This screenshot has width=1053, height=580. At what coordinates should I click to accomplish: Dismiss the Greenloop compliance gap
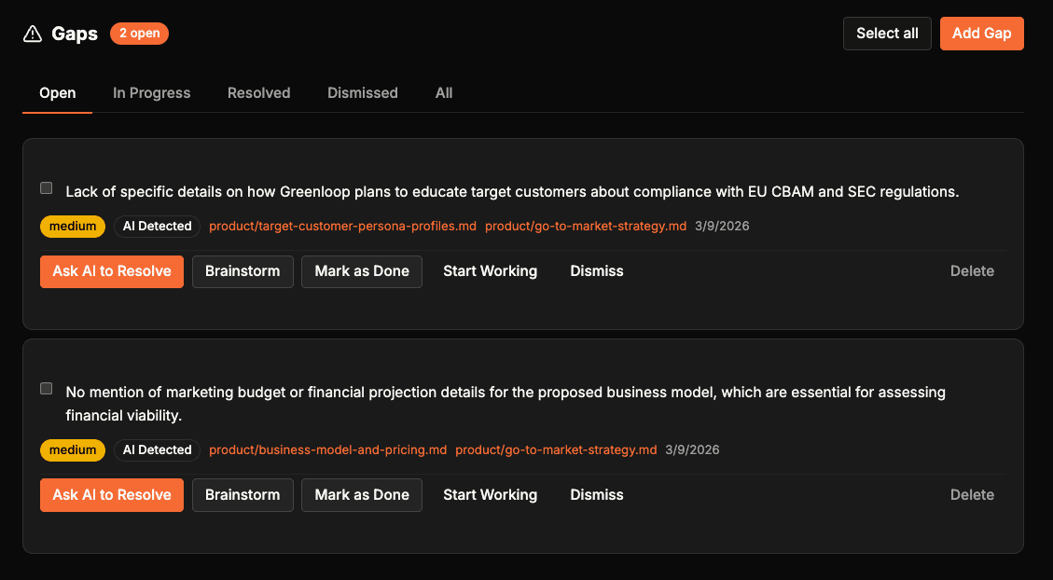click(x=597, y=271)
